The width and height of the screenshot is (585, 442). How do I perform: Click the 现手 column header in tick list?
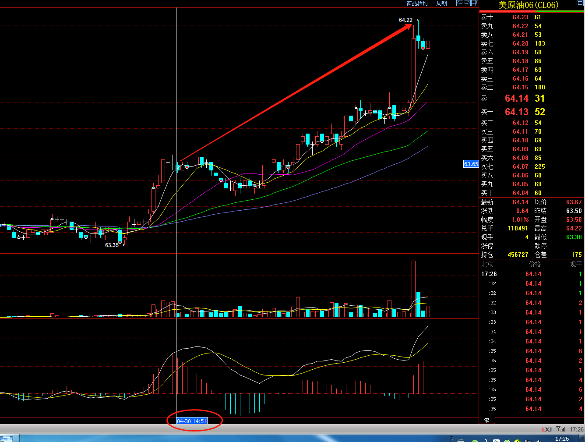click(x=576, y=264)
